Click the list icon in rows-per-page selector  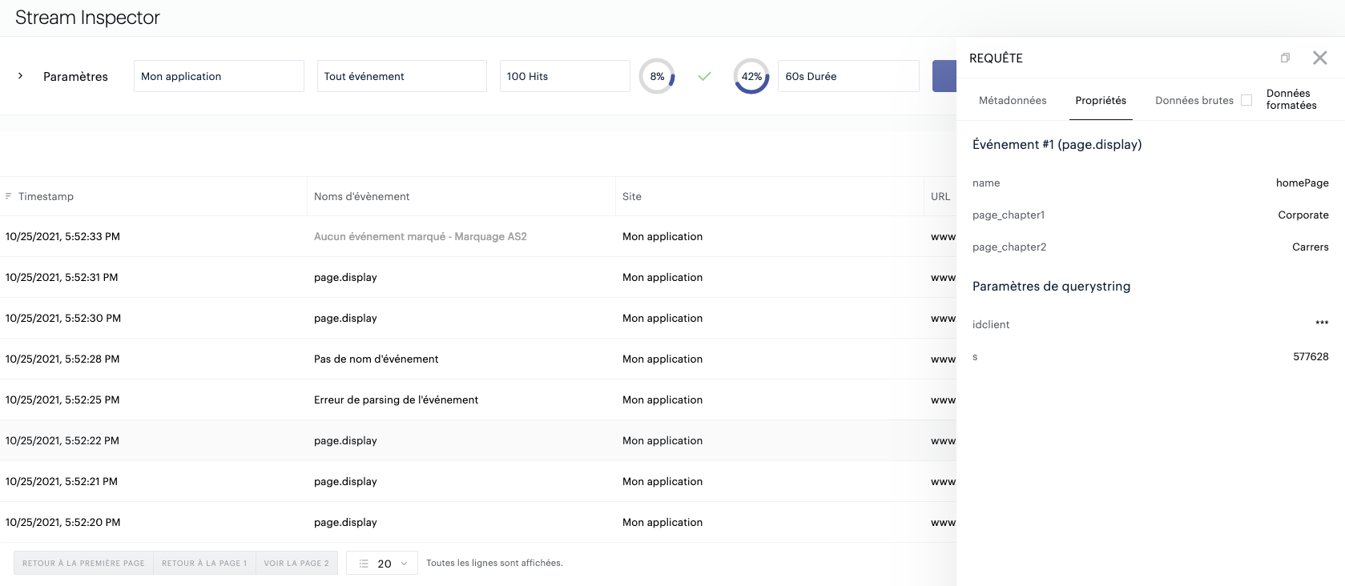point(364,564)
